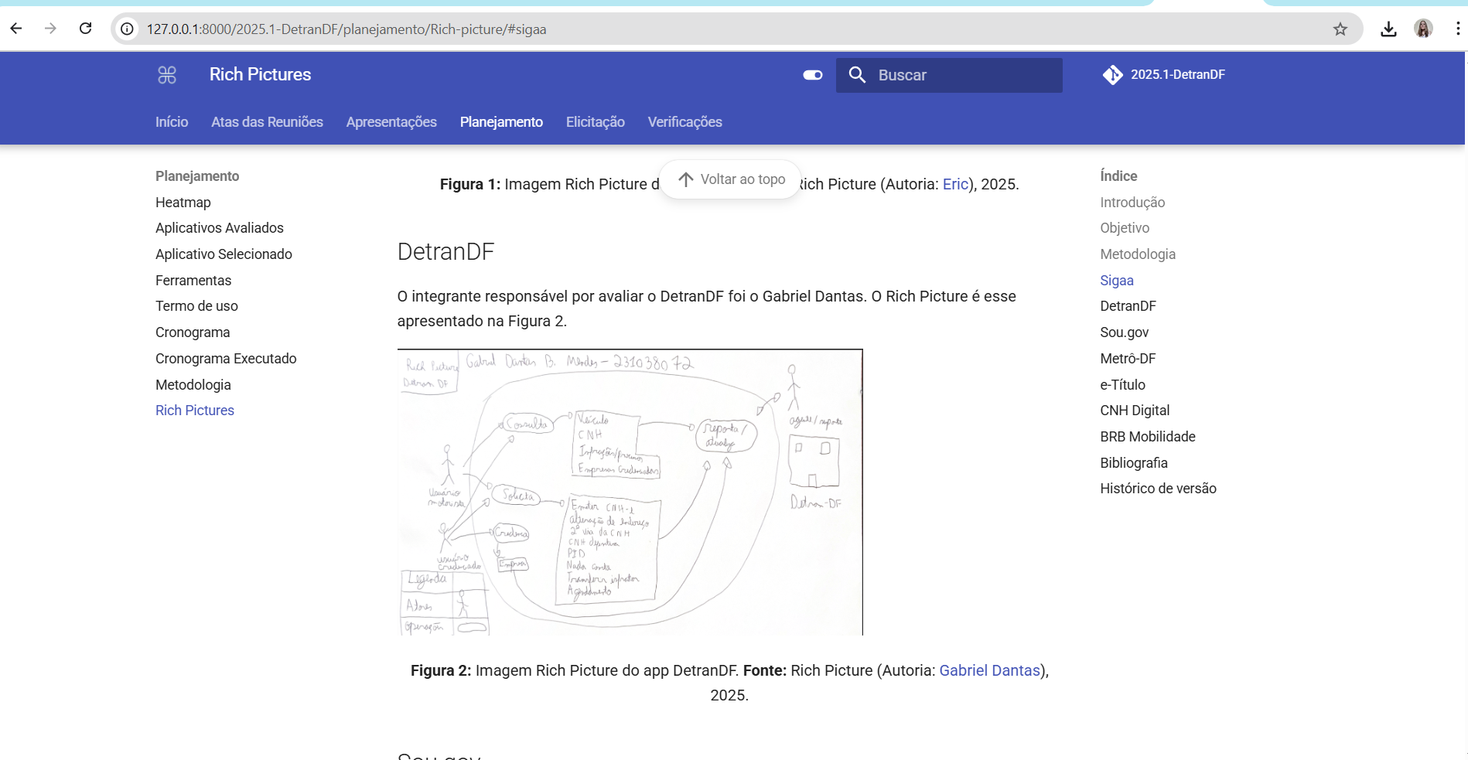Jump to Bibliografia in Índice
Screen dimensions: 1468x760
click(x=1134, y=463)
